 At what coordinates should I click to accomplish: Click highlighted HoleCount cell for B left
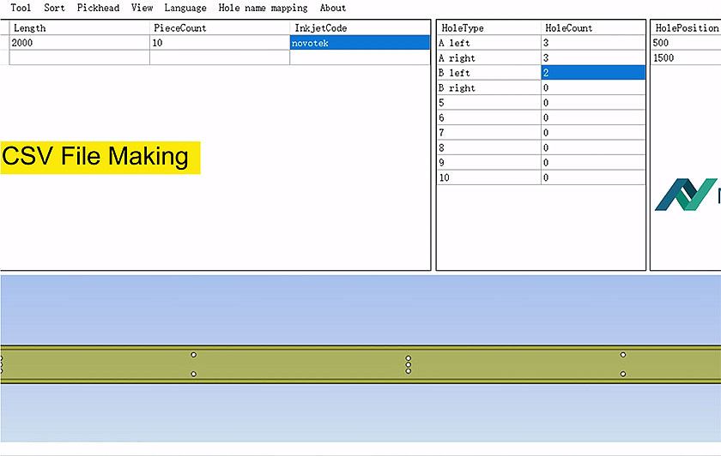click(593, 73)
